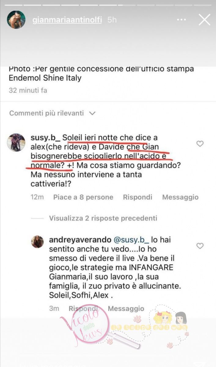Tap Rispondi under susy.b_ comment
The image size is (216, 367).
click(137, 197)
